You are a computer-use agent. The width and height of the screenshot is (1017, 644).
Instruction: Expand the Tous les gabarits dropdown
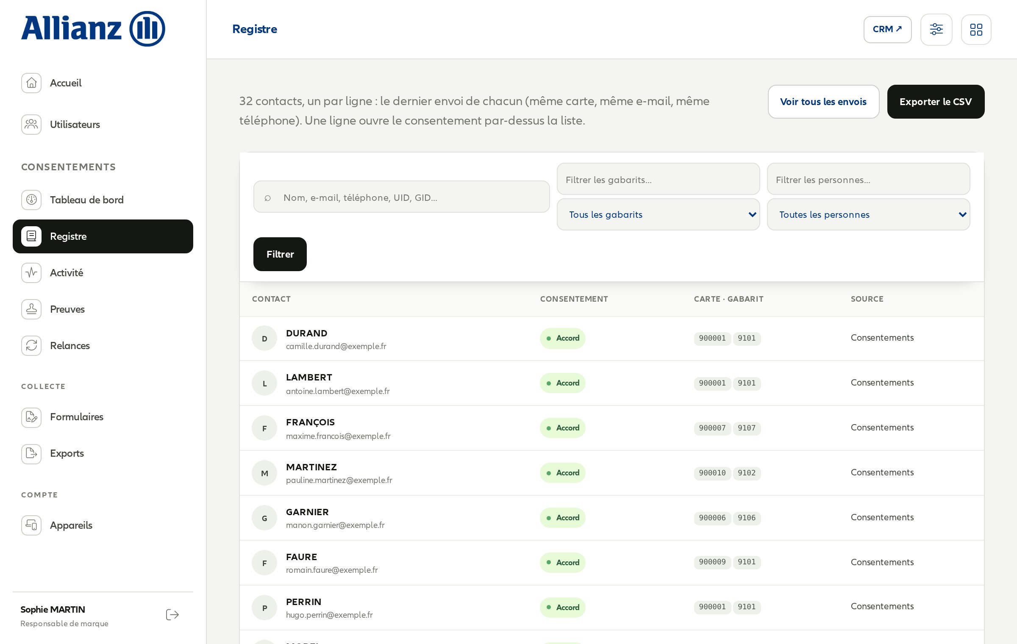coord(659,215)
